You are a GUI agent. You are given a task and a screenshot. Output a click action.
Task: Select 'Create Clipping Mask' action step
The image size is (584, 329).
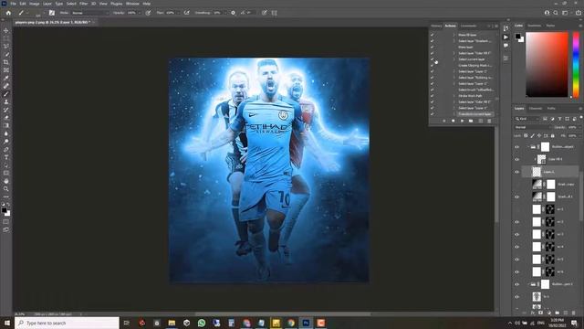tap(474, 65)
